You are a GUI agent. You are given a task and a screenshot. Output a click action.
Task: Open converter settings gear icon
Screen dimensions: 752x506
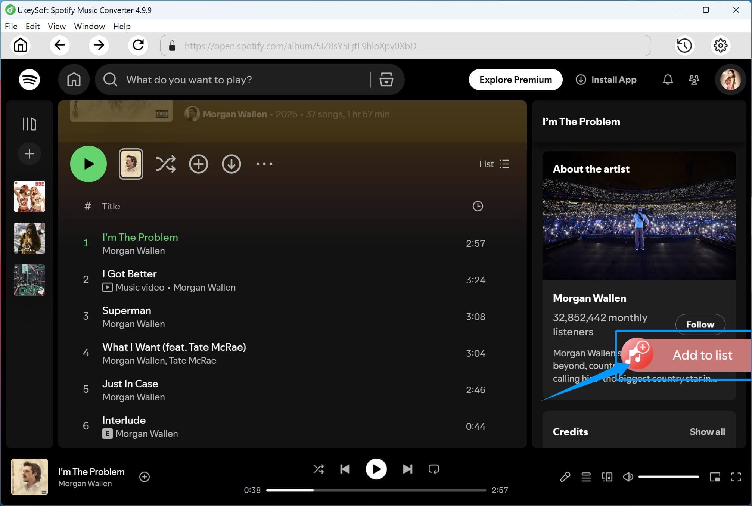point(720,46)
